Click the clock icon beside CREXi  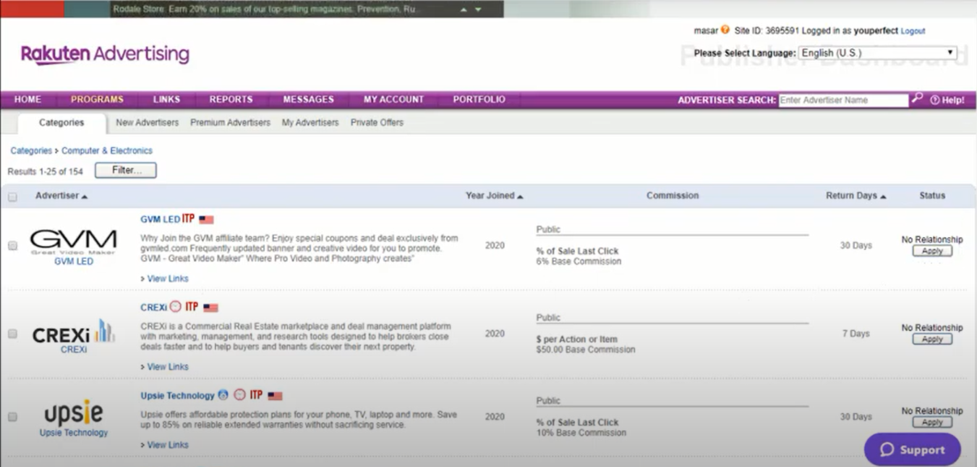pyautogui.click(x=176, y=307)
